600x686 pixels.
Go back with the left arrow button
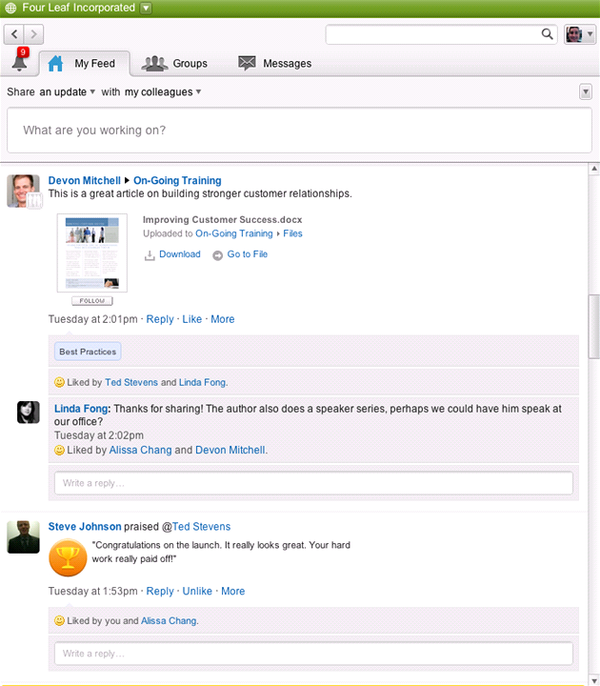pos(14,34)
